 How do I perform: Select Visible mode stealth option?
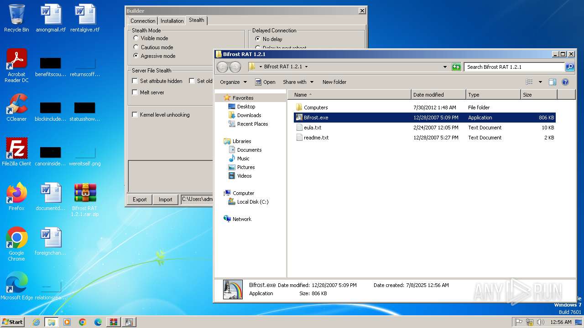pos(136,38)
